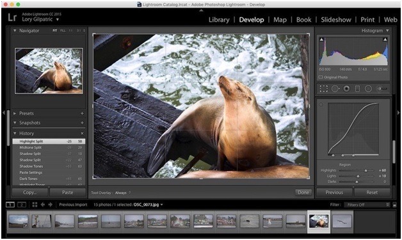Toggle highlight clipping indicator in histogram
402x240 pixels.
385,39
